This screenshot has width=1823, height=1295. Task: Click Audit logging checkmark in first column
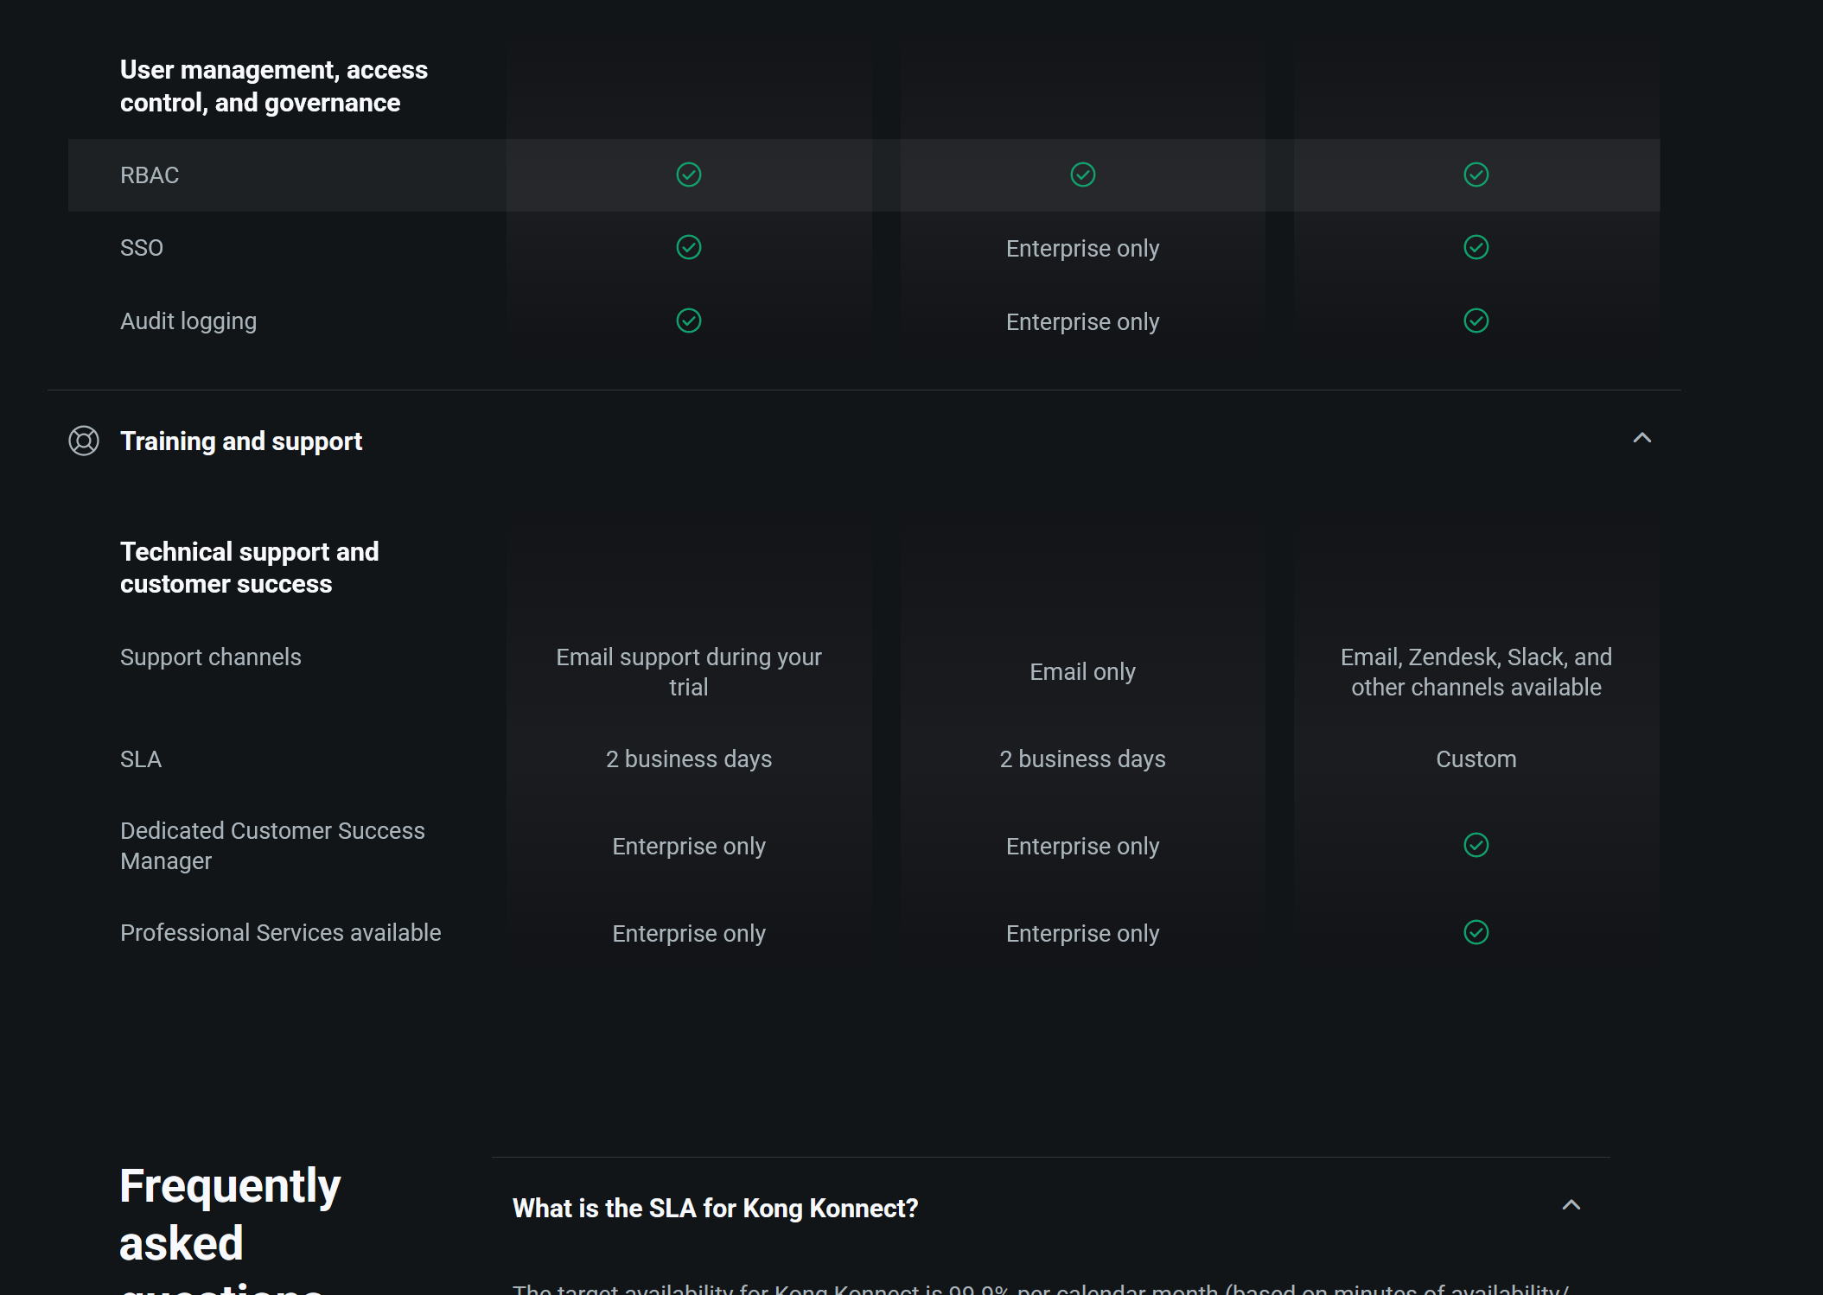(688, 321)
